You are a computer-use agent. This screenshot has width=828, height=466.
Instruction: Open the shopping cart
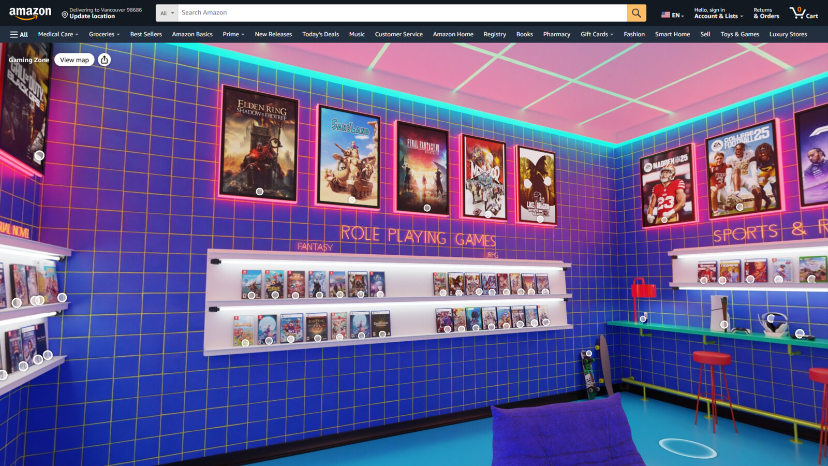pyautogui.click(x=804, y=13)
